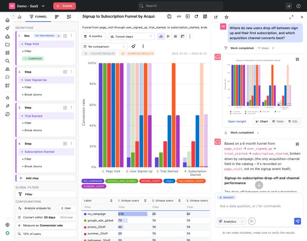Open the Home icon in left sidebar

[x=7, y=20]
